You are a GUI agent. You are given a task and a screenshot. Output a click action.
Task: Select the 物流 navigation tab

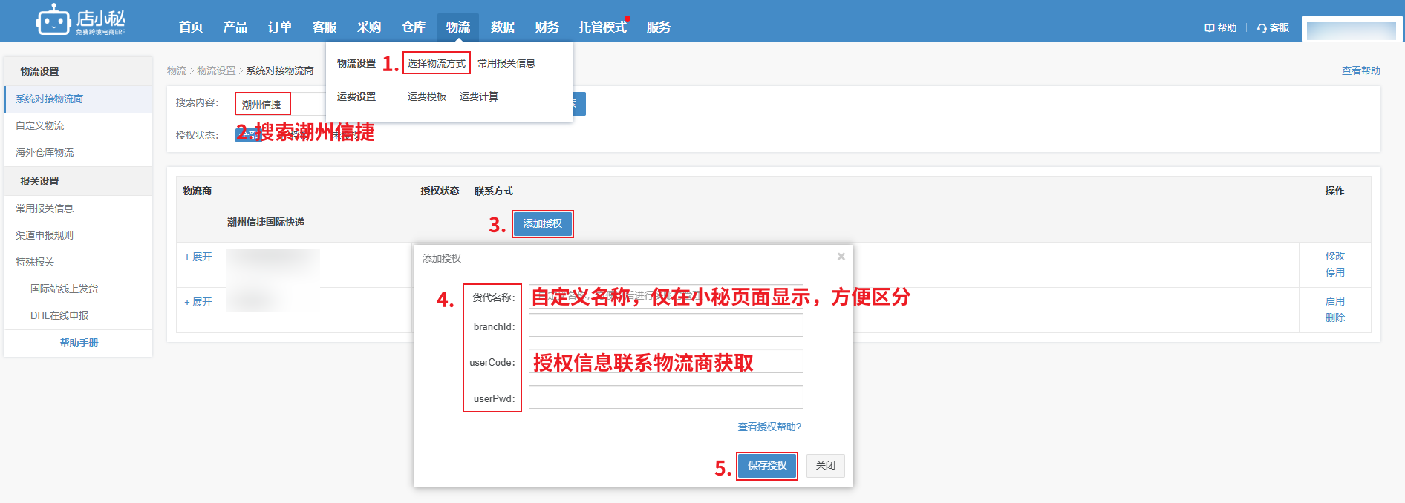pyautogui.click(x=458, y=27)
